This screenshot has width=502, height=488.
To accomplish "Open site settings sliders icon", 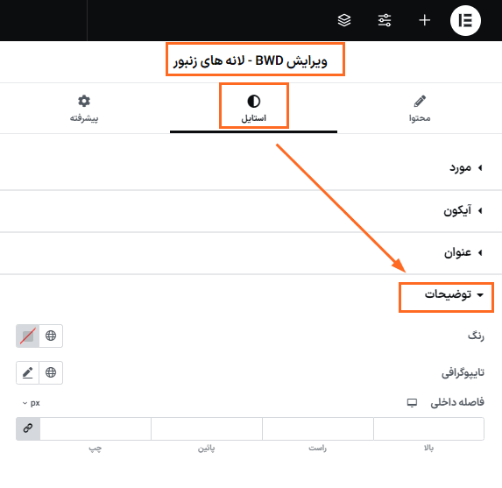I will (385, 20).
